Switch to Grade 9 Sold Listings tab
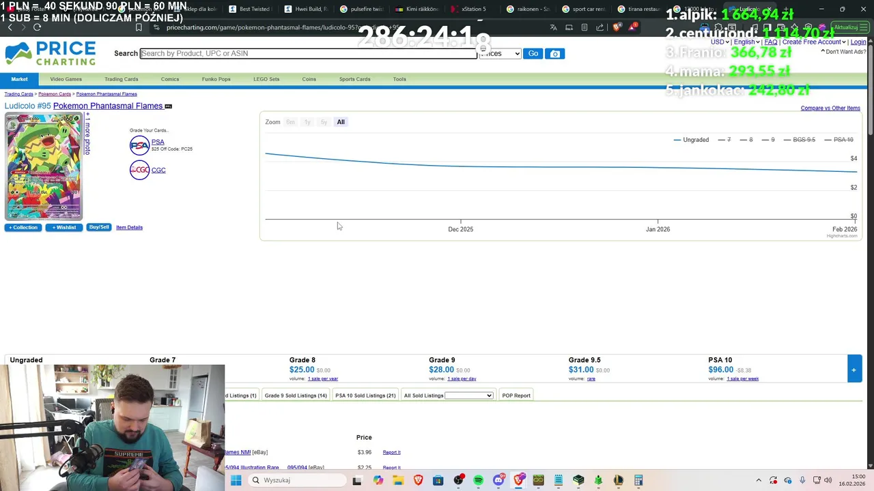Screen dimensions: 874x491 pyautogui.click(x=296, y=396)
